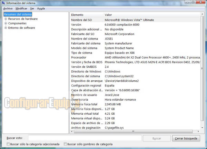Click the Buscar button
This screenshot has width=207, height=149.
point(157,138)
